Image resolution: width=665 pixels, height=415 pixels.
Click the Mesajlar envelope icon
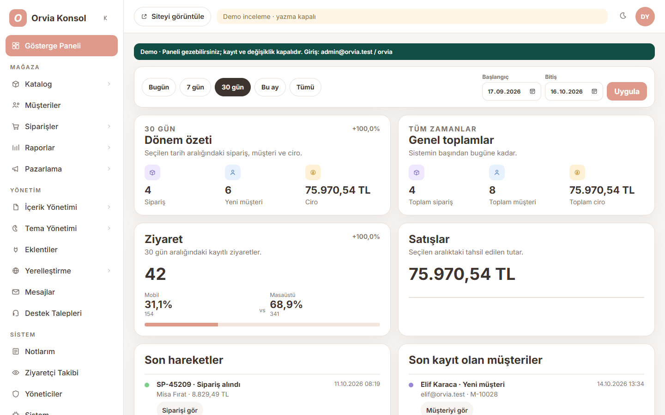16,292
